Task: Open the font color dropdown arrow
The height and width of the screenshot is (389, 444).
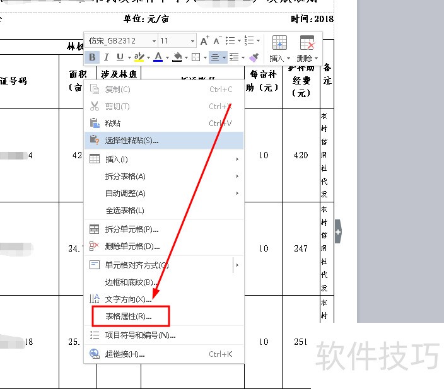Action: coord(167,57)
